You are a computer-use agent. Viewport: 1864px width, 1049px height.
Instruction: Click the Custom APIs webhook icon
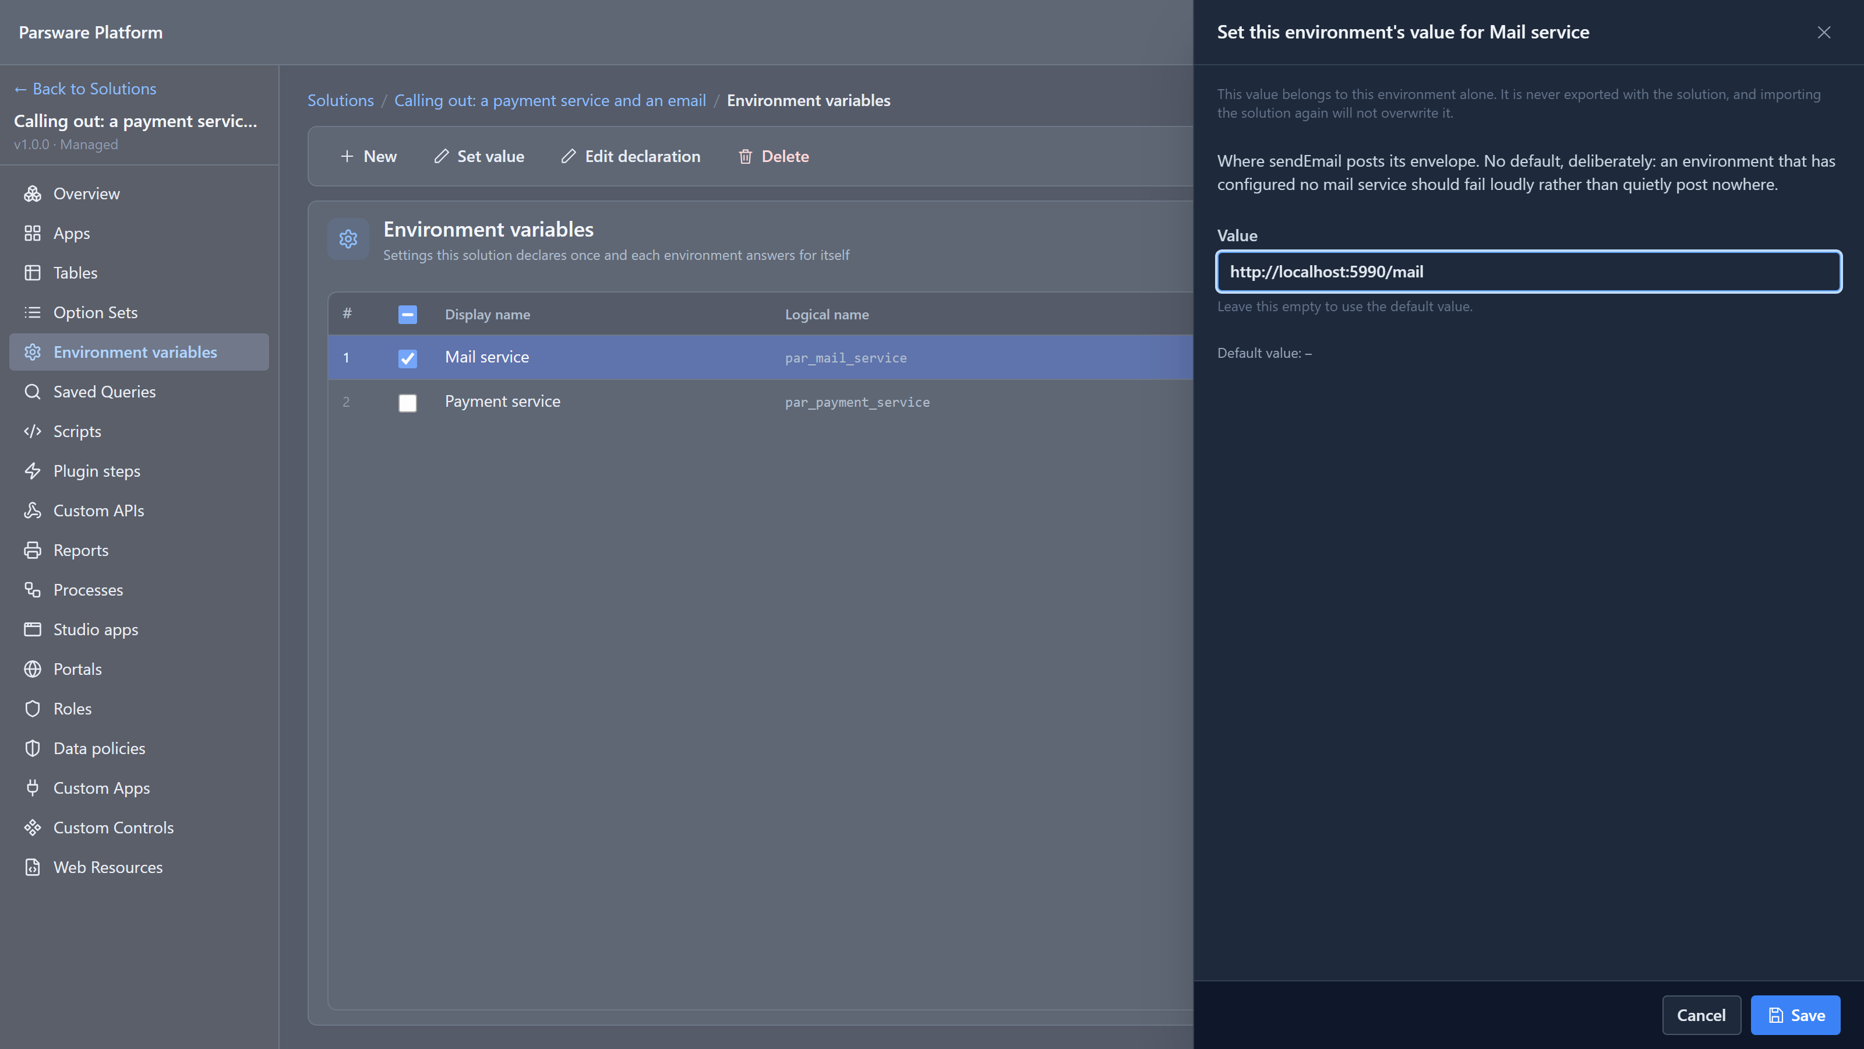[33, 511]
